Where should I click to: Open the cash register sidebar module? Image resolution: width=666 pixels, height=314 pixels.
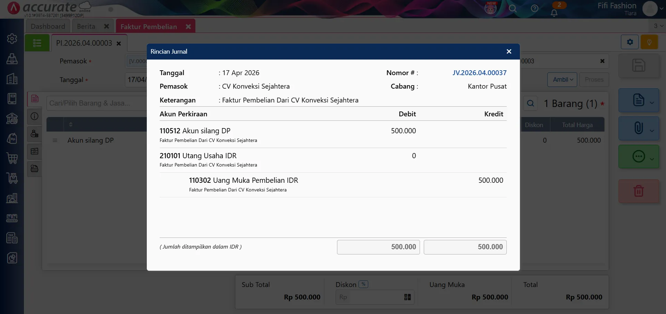coord(12,59)
